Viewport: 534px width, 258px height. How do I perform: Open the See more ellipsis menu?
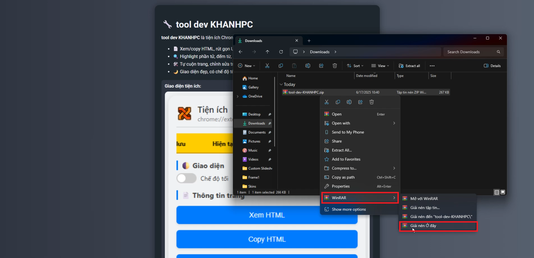coord(432,66)
